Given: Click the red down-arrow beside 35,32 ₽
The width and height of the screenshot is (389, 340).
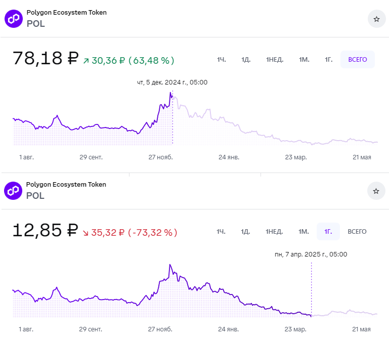Looking at the screenshot, I should pos(85,233).
